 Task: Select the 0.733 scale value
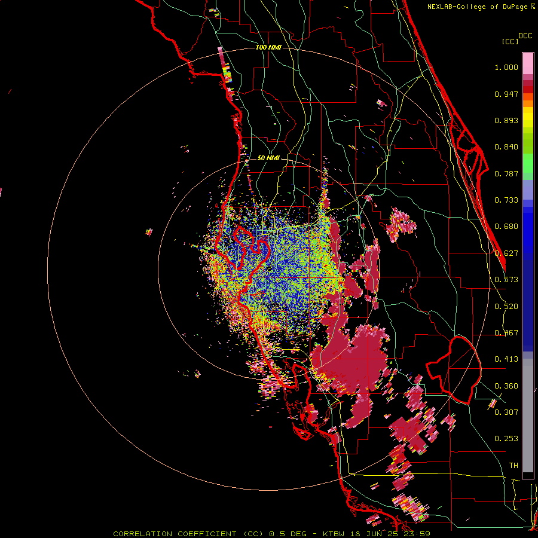click(x=506, y=200)
